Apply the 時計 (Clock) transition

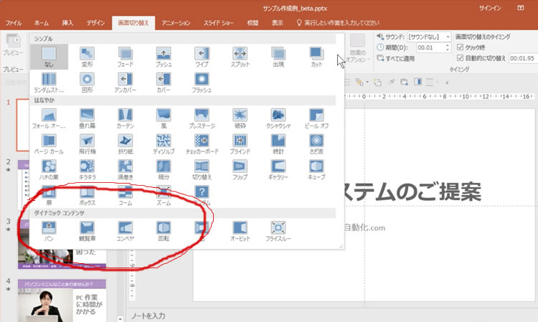click(x=278, y=144)
